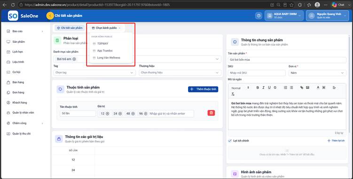
Task: Remove value 12 from attribute values
Action: tap(107, 114)
